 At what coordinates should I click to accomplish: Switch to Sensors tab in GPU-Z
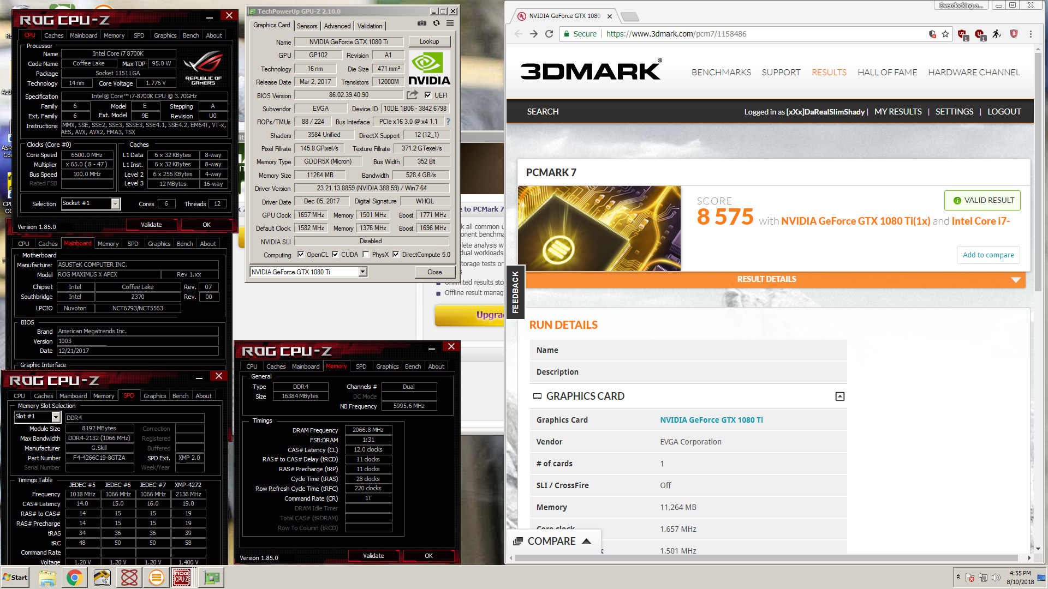click(307, 26)
